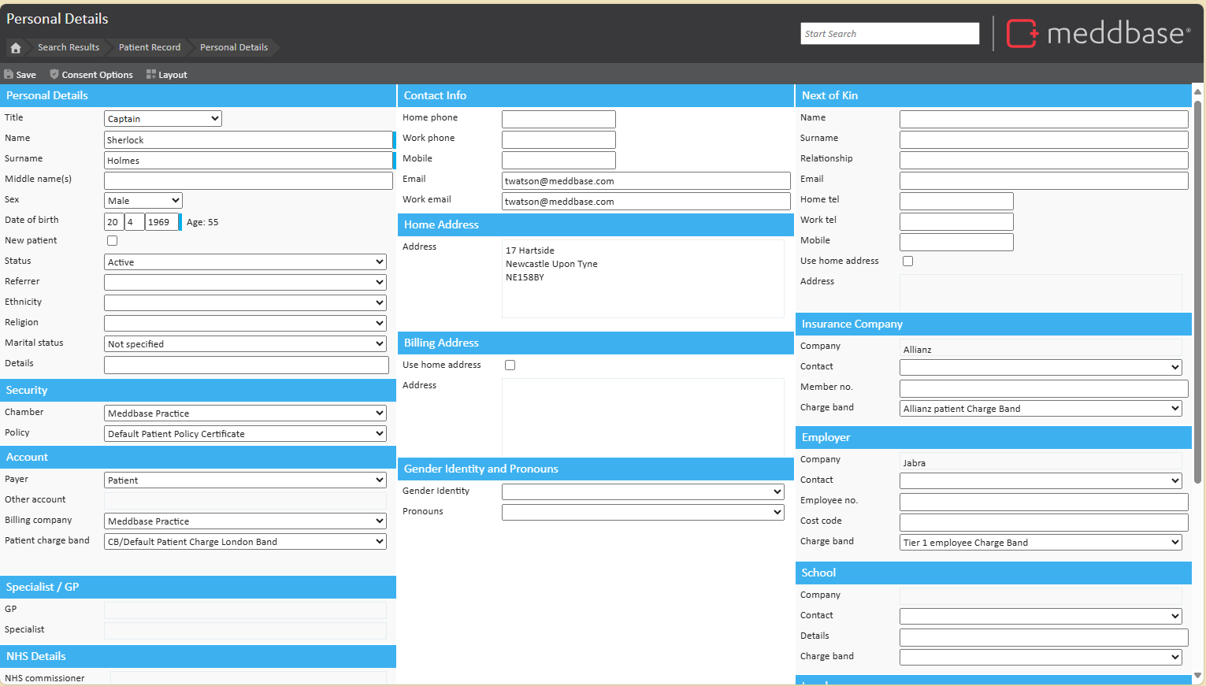The image size is (1206, 686).
Task: Click scrollbar up arrow
Action: 1198,92
